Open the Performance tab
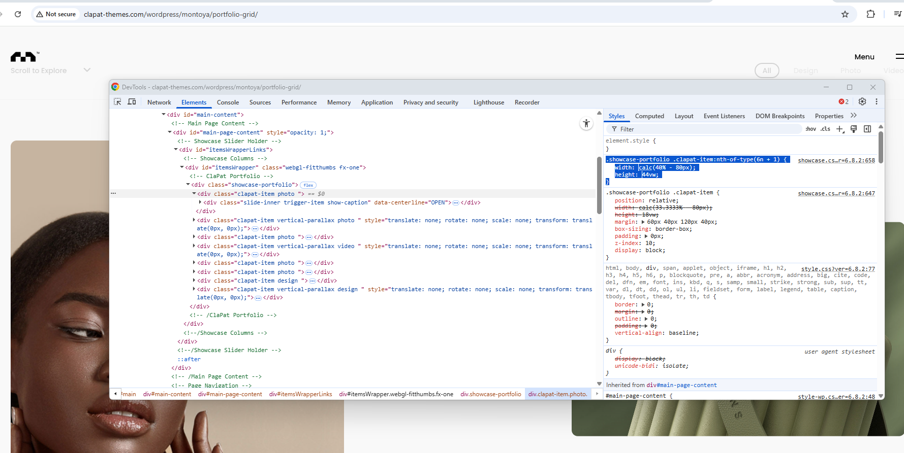Viewport: 904px width, 453px height. (299, 102)
